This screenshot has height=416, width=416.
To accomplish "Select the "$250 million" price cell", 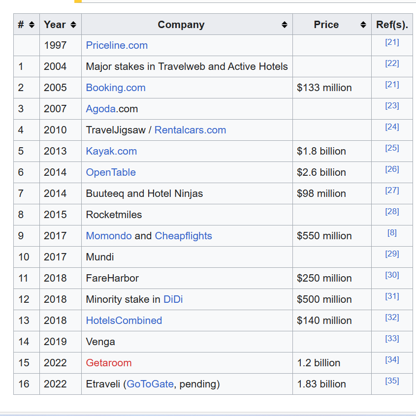I will point(332,278).
